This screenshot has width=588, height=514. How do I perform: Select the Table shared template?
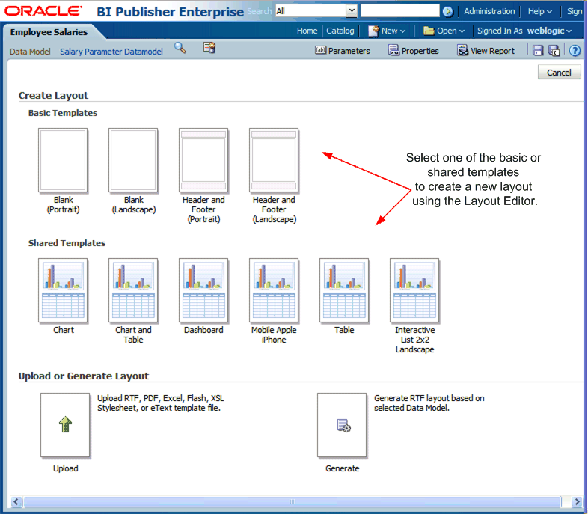tap(344, 290)
